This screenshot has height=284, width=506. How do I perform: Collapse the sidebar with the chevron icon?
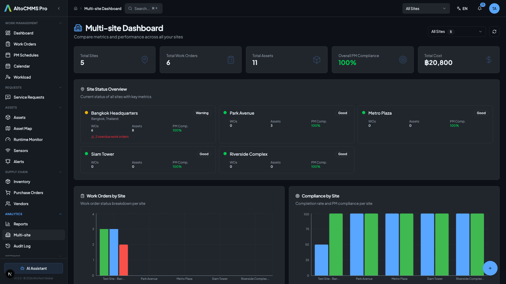pos(59,8)
